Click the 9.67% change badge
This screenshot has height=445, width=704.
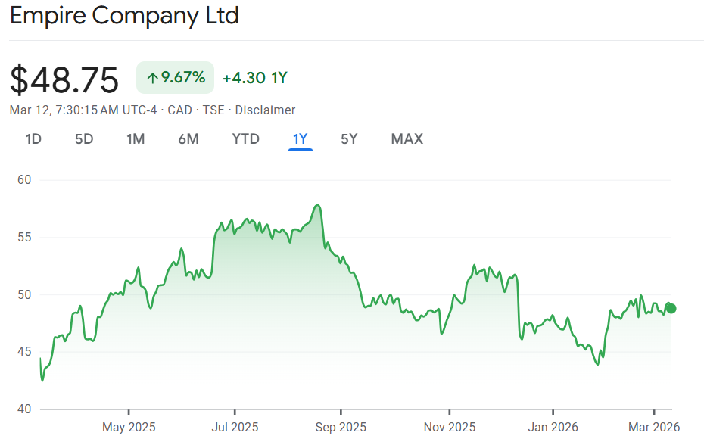pos(176,78)
